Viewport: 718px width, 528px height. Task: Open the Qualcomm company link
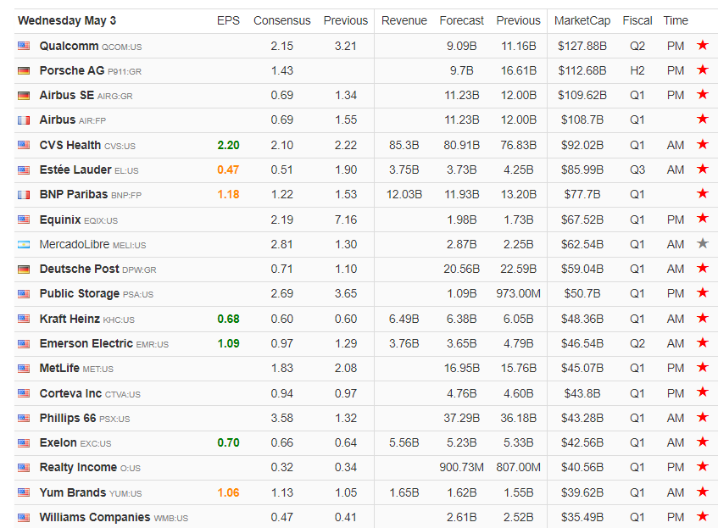[69, 46]
